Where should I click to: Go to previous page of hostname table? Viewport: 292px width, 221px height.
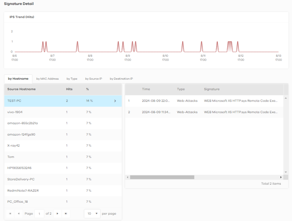18,214
